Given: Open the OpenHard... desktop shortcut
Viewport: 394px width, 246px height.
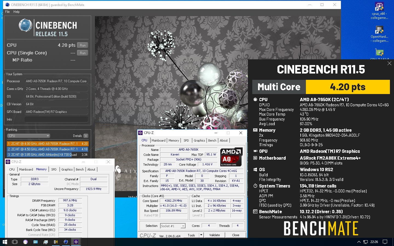Looking at the screenshot, I should tap(379, 34).
